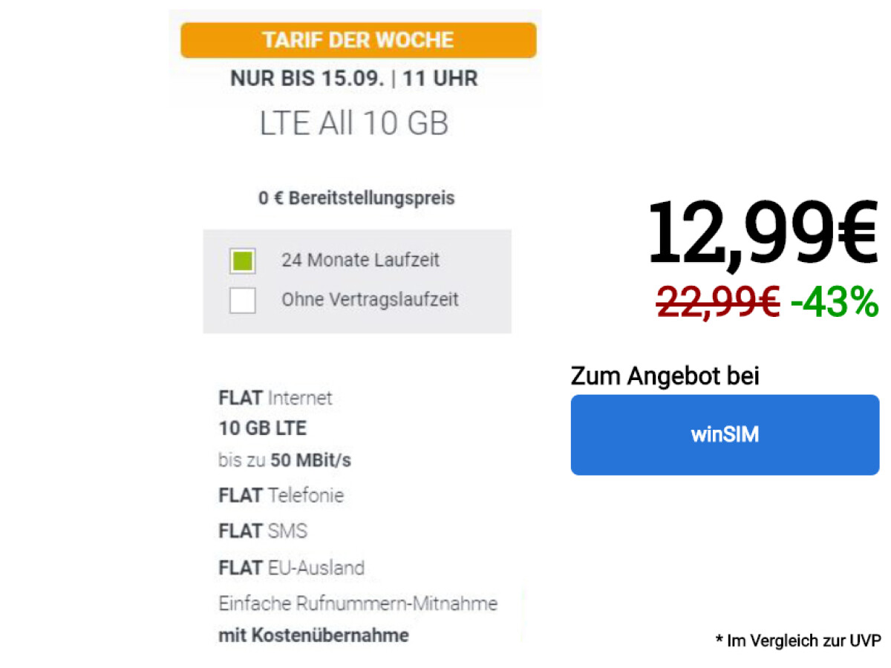Select the FLAT EU-Ausland feature

(x=291, y=568)
